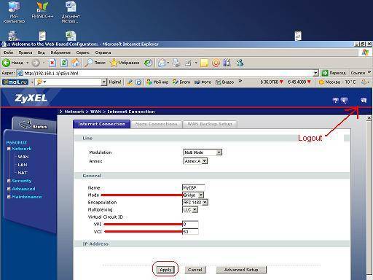Click the Messenger people toolbar icon
Image resolution: width=373 pixels, height=280 pixels.
point(240,63)
